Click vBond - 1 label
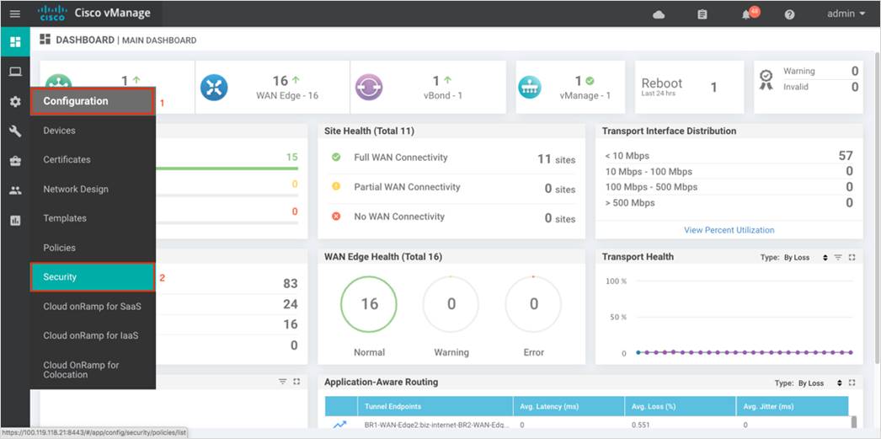Viewport: 881px width, 439px height. tap(443, 95)
